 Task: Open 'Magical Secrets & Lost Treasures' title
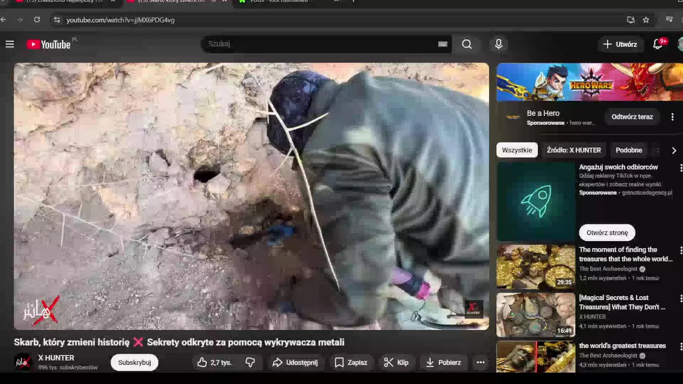pyautogui.click(x=622, y=302)
